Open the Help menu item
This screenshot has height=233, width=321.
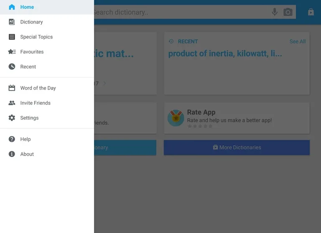pyautogui.click(x=25, y=139)
